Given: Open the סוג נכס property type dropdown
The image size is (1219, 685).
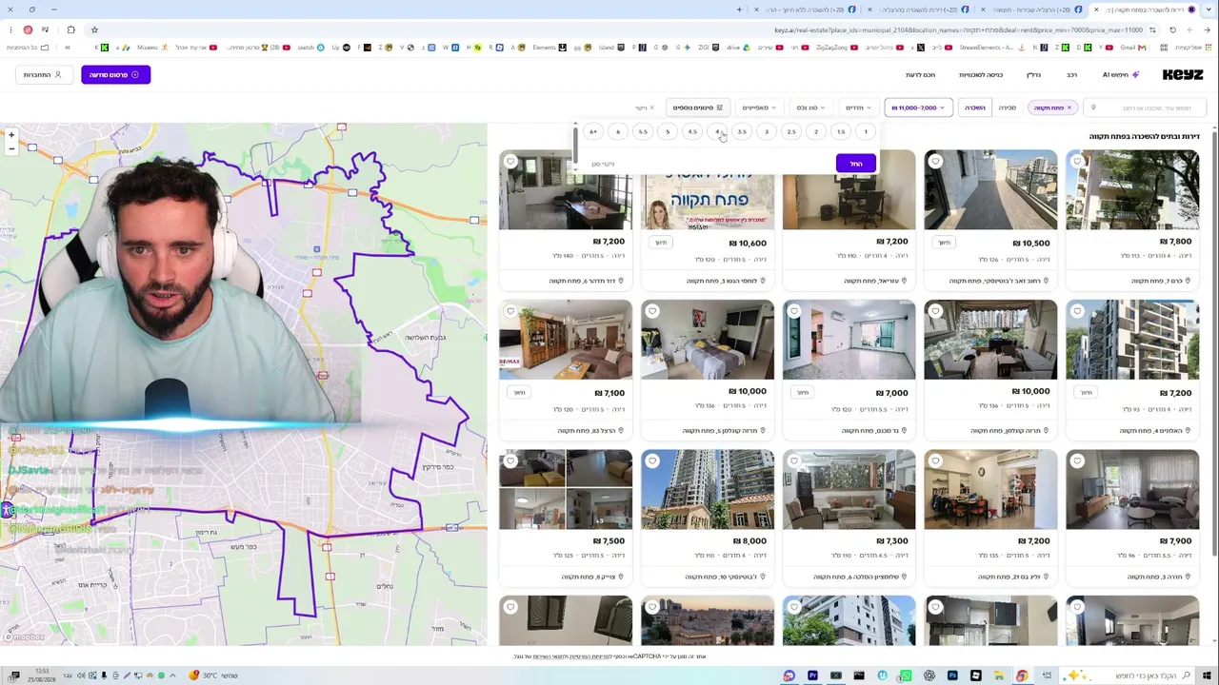Looking at the screenshot, I should (810, 108).
